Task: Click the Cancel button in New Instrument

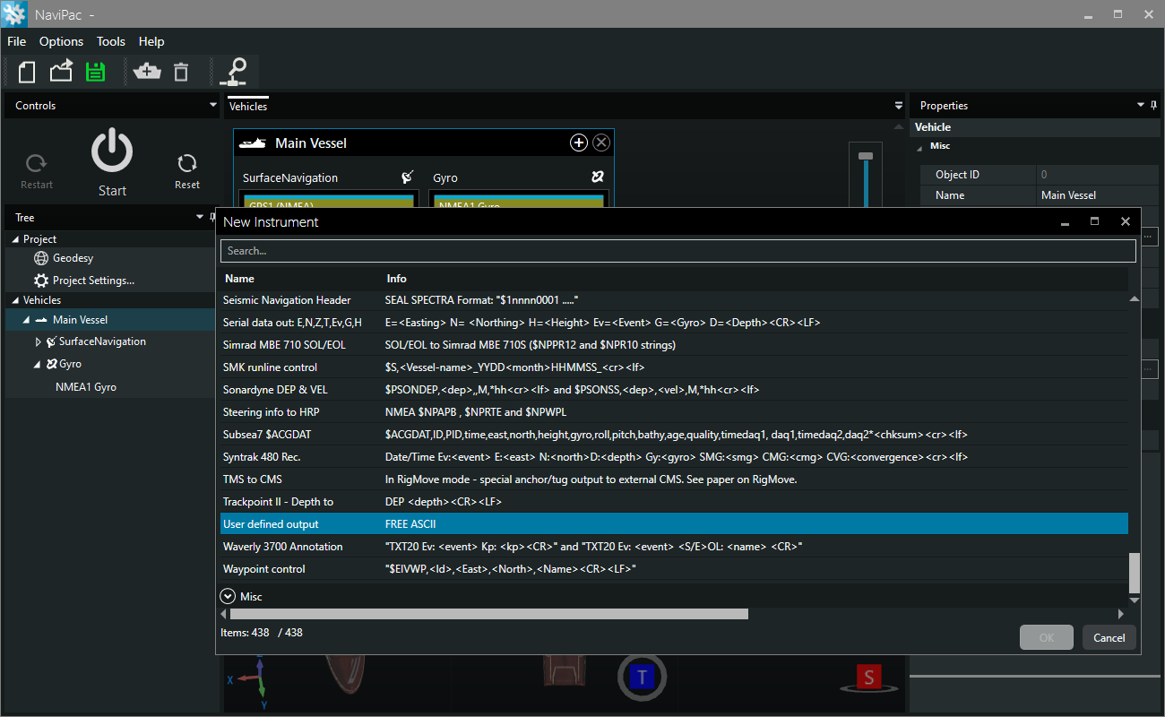Action: (x=1109, y=637)
